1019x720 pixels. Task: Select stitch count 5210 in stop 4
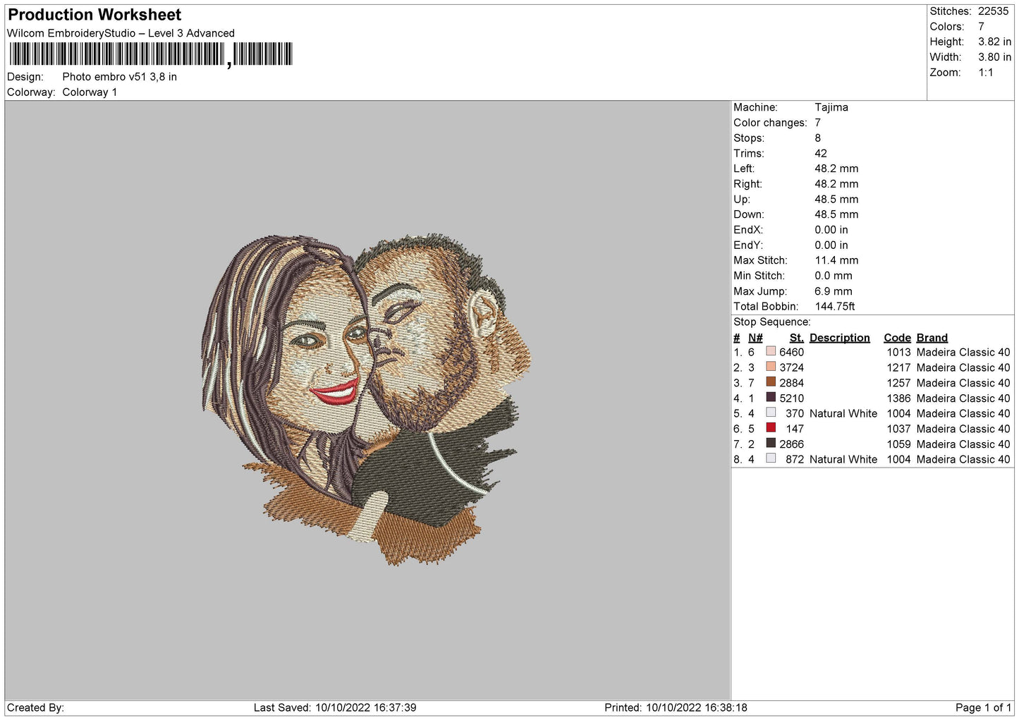(791, 398)
